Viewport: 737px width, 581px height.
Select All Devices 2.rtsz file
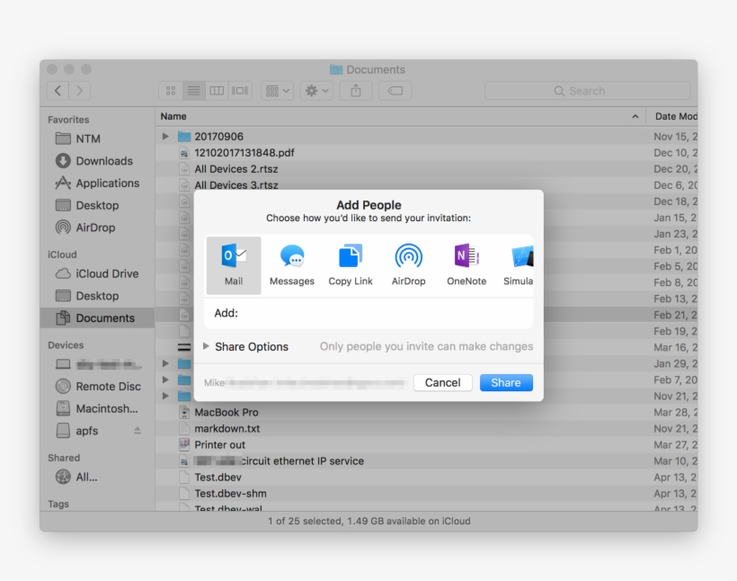tap(426, 169)
